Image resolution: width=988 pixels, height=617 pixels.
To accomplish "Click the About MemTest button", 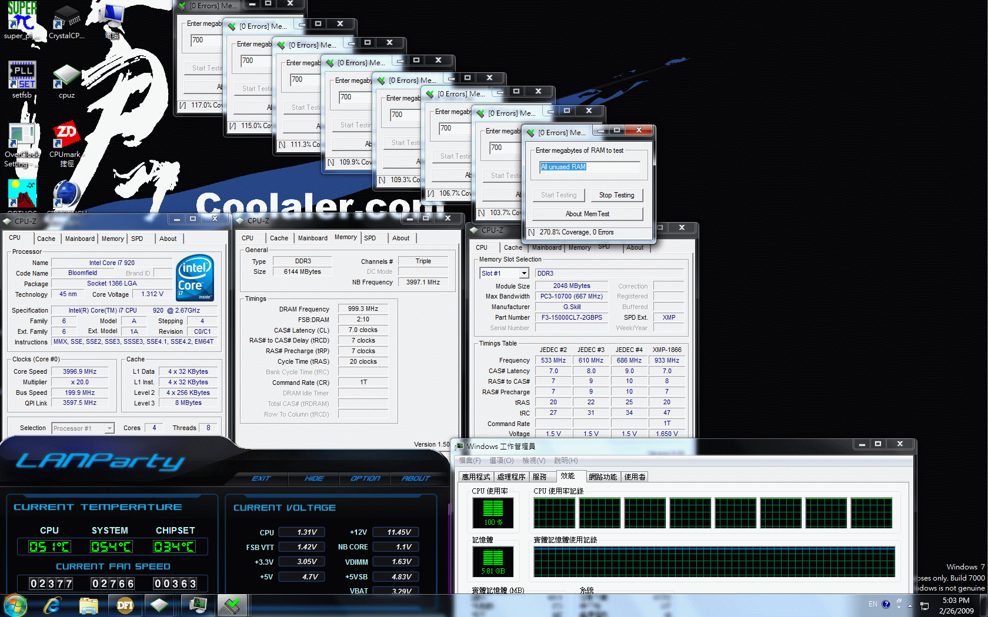I will [588, 214].
